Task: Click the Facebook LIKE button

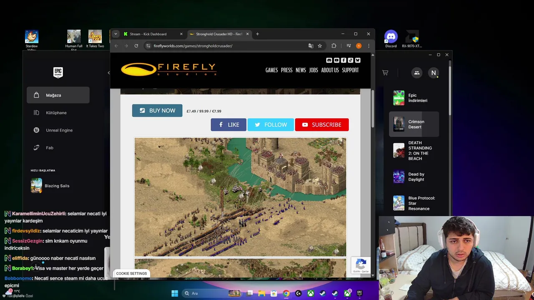Action: [x=228, y=125]
